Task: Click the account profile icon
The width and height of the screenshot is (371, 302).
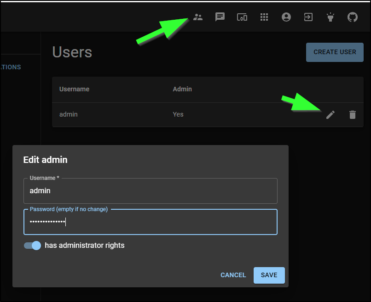Action: coord(286,17)
